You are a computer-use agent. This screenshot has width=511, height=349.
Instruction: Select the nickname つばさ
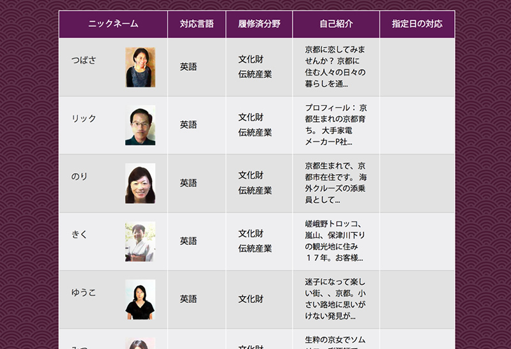pyautogui.click(x=84, y=60)
